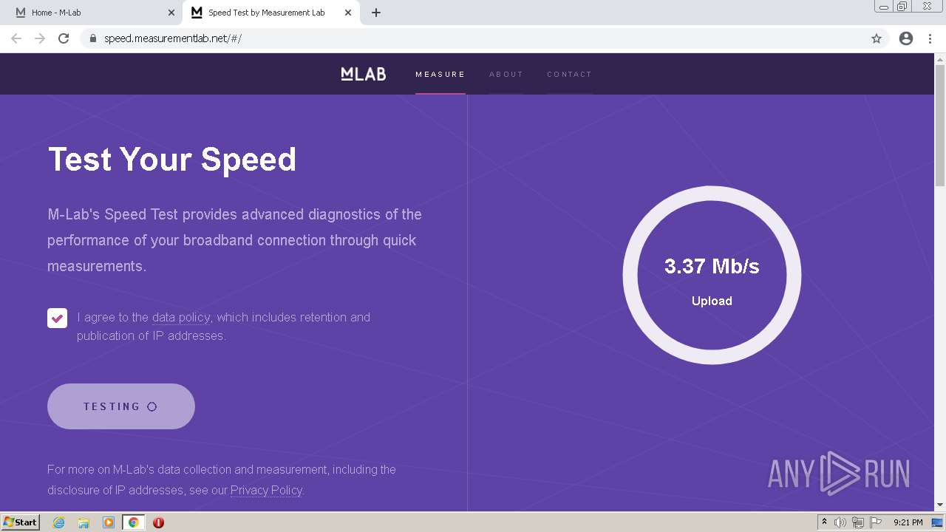
Task: View site security lock info
Action: 92,38
